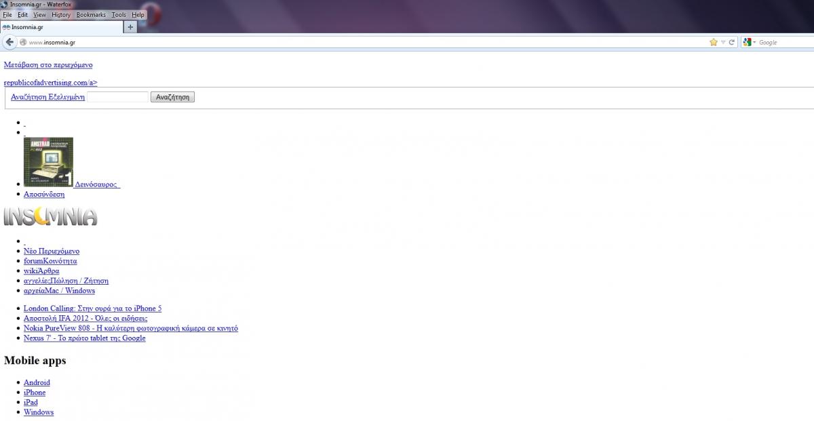Open the αγγελίεςΠώληση / Ζήτηση link

pyautogui.click(x=66, y=281)
